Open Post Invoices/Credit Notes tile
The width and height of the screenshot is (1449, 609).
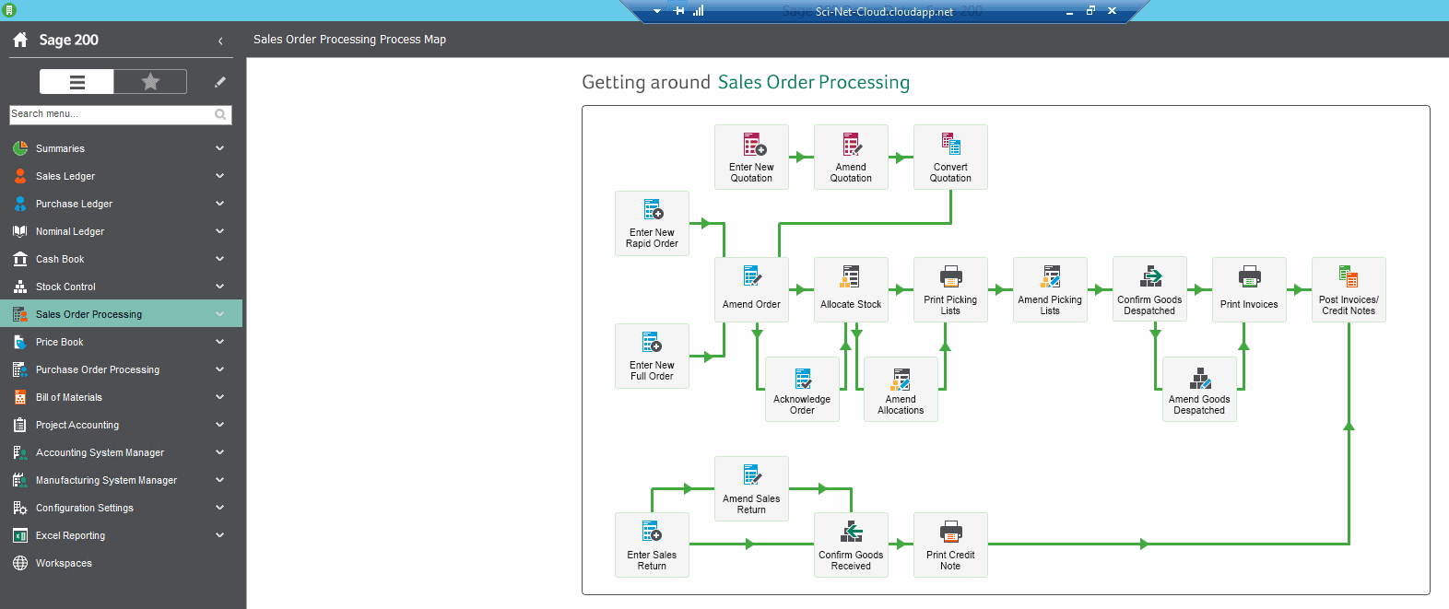pyautogui.click(x=1349, y=289)
